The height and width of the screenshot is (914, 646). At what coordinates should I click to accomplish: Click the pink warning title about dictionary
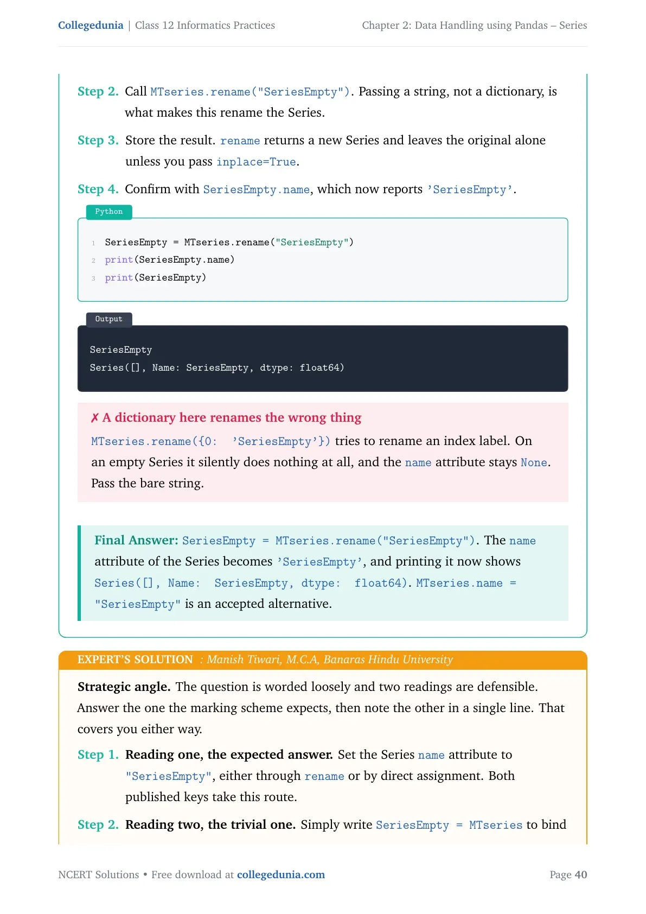click(x=232, y=417)
